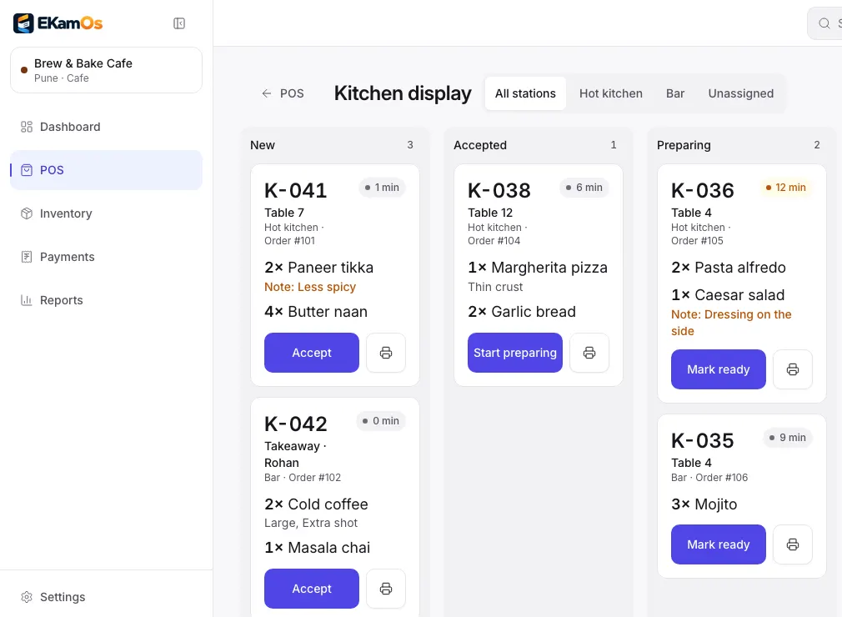Click 'Table 12' label
Screen dimensions: 842x617
pyautogui.click(x=489, y=213)
